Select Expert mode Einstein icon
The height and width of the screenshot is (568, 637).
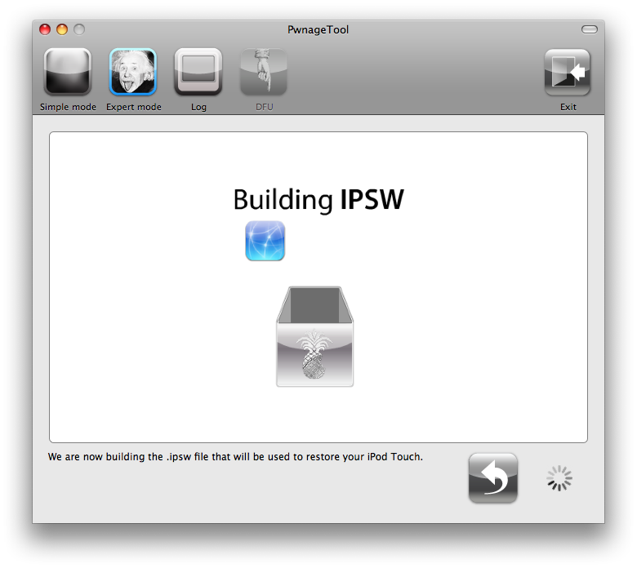133,72
